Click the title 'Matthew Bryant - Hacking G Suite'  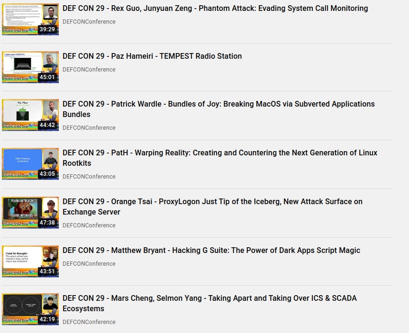[x=211, y=250]
